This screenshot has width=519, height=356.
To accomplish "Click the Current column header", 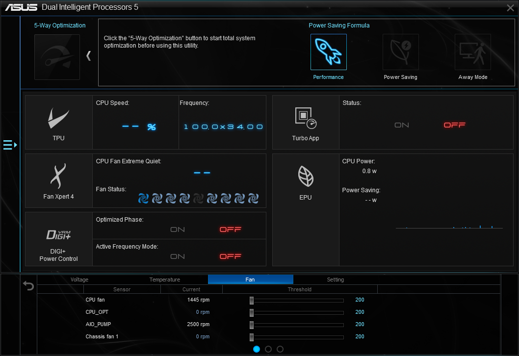I will click(191, 289).
